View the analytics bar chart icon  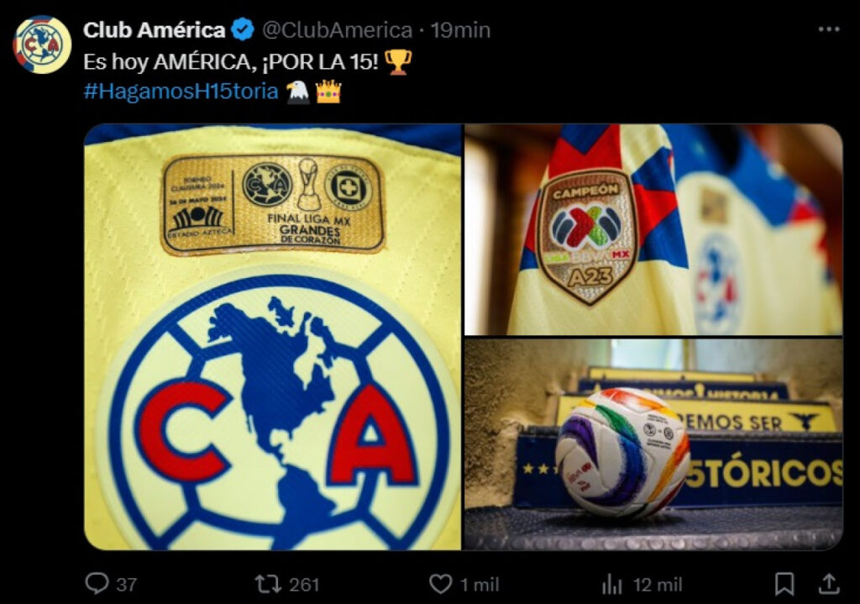pyautogui.click(x=612, y=584)
